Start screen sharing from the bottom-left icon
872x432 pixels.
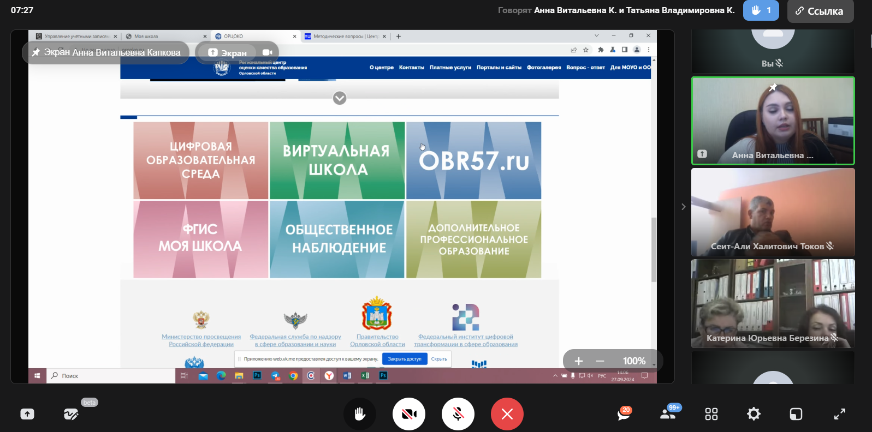[x=27, y=414]
